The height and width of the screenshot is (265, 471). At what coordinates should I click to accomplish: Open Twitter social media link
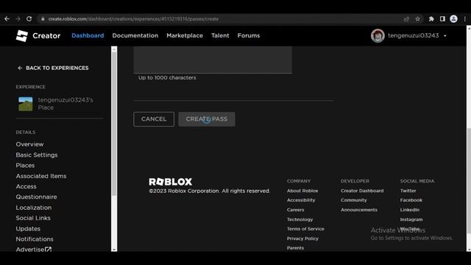(x=408, y=191)
